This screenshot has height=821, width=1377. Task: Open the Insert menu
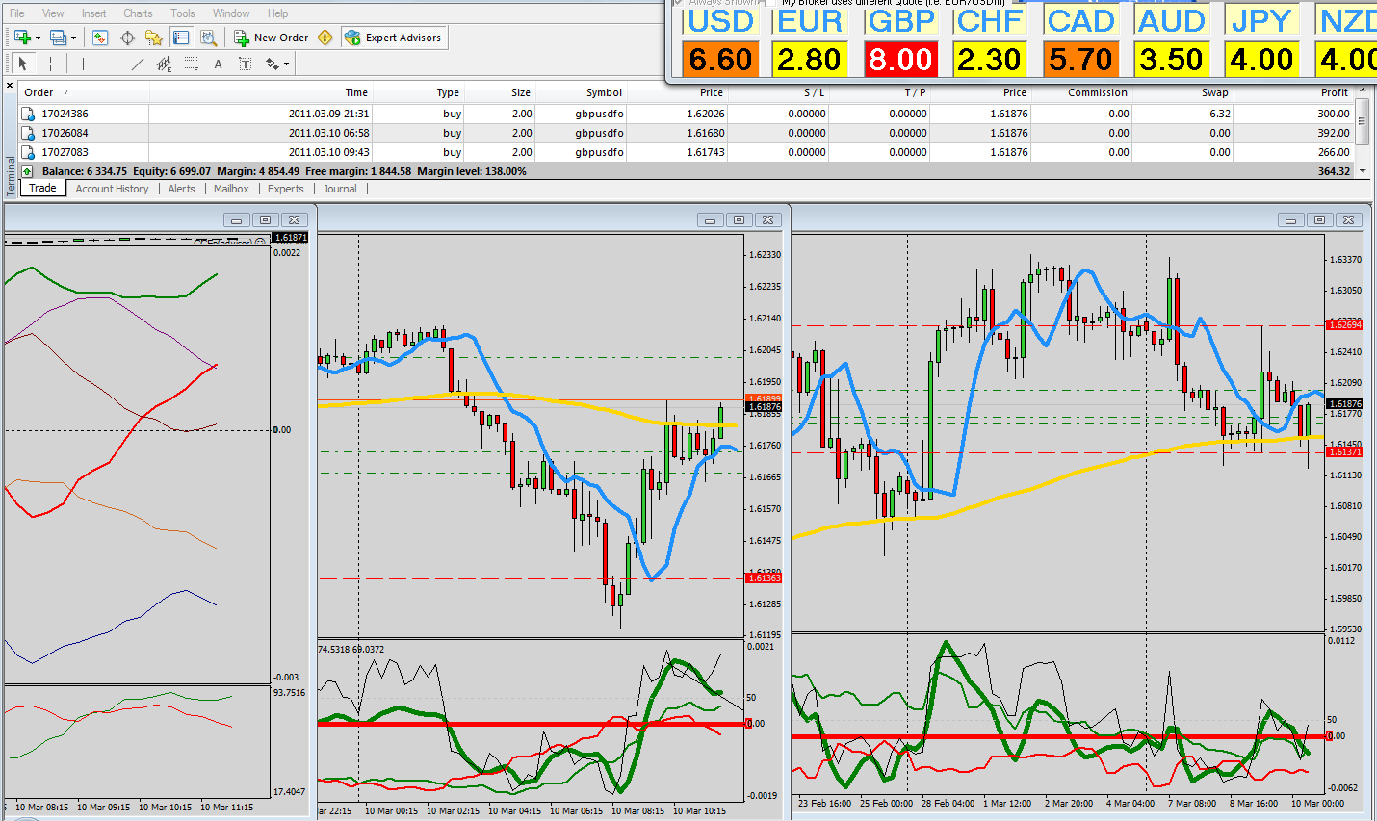click(94, 13)
